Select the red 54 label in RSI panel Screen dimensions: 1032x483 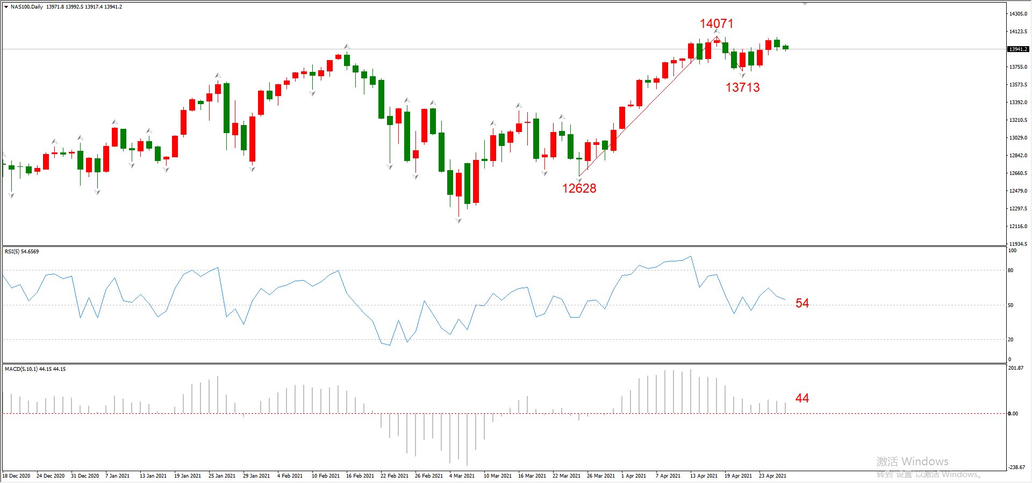802,303
